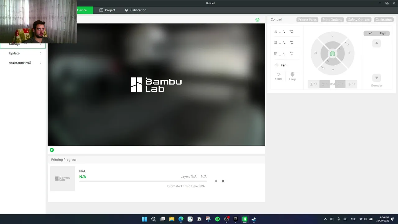Image resolution: width=398 pixels, height=224 pixels.
Task: Move the toolhead in the X direction
Action: tap(349, 53)
